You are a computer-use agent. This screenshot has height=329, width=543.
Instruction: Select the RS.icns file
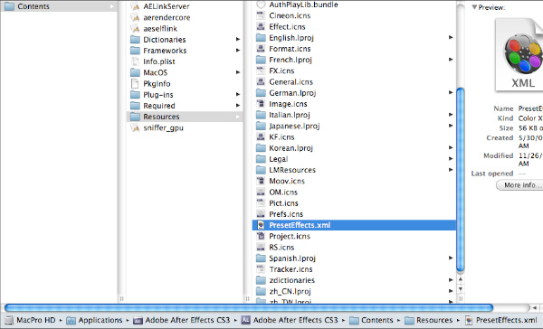coord(281,248)
